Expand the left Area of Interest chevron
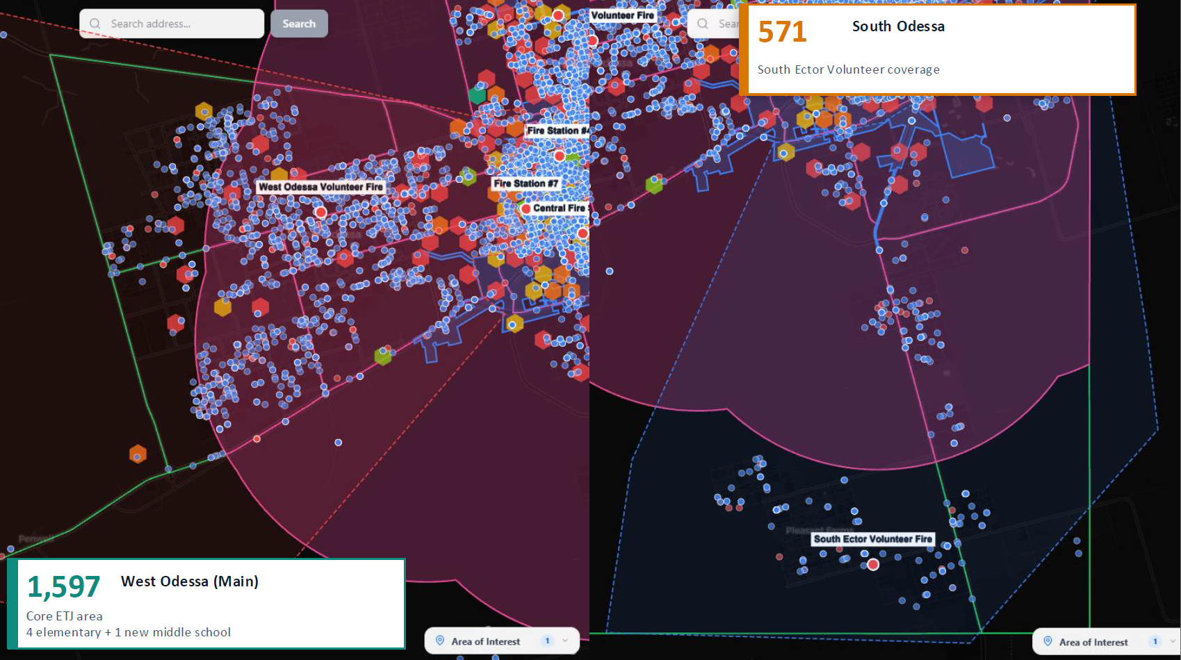 click(565, 641)
